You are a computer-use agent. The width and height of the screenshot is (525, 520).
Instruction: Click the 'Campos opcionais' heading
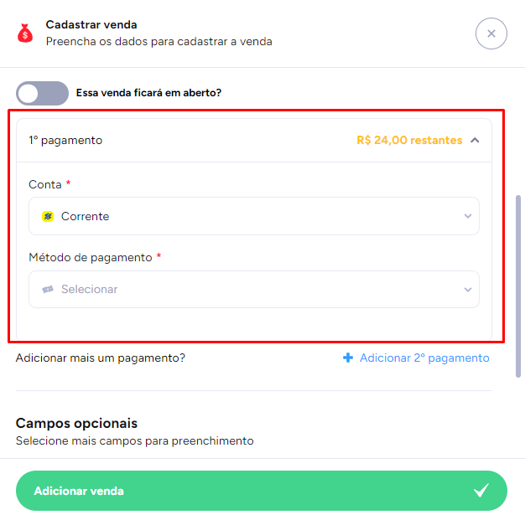click(x=76, y=424)
